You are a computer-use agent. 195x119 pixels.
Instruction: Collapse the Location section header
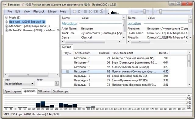pos(134,24)
